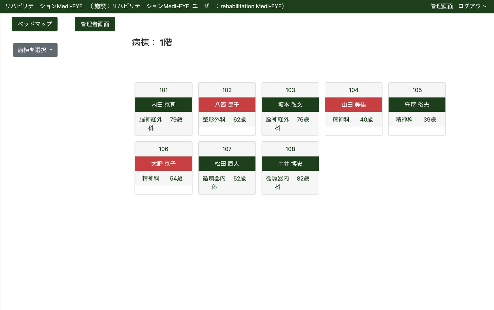Click the ログアウト link

coord(472,6)
